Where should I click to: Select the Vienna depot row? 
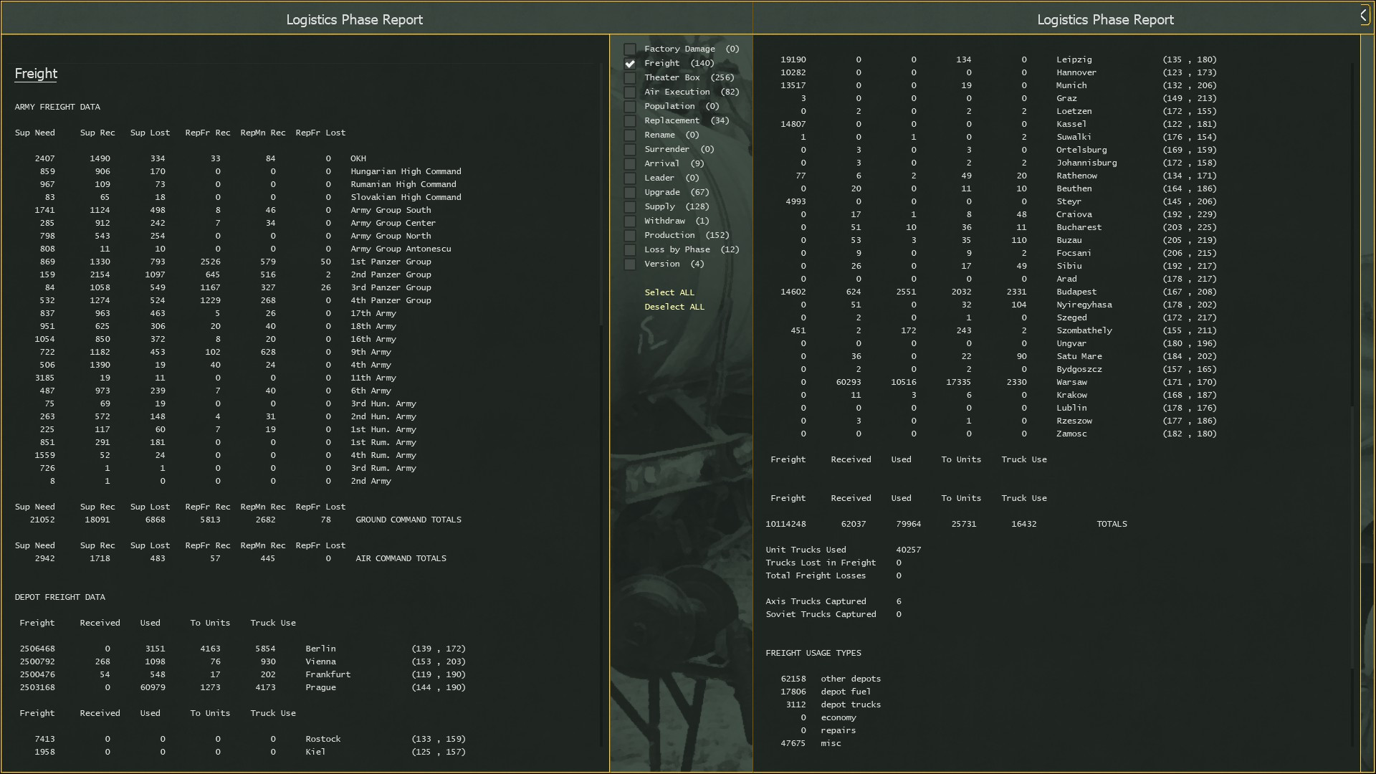[242, 661]
